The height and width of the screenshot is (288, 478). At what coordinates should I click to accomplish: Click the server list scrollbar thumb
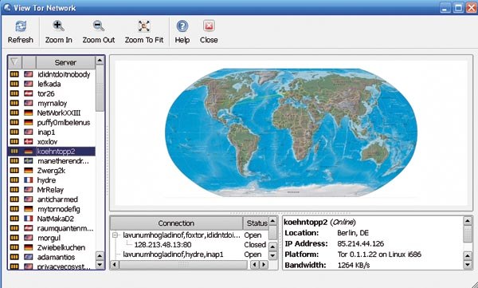point(100,89)
